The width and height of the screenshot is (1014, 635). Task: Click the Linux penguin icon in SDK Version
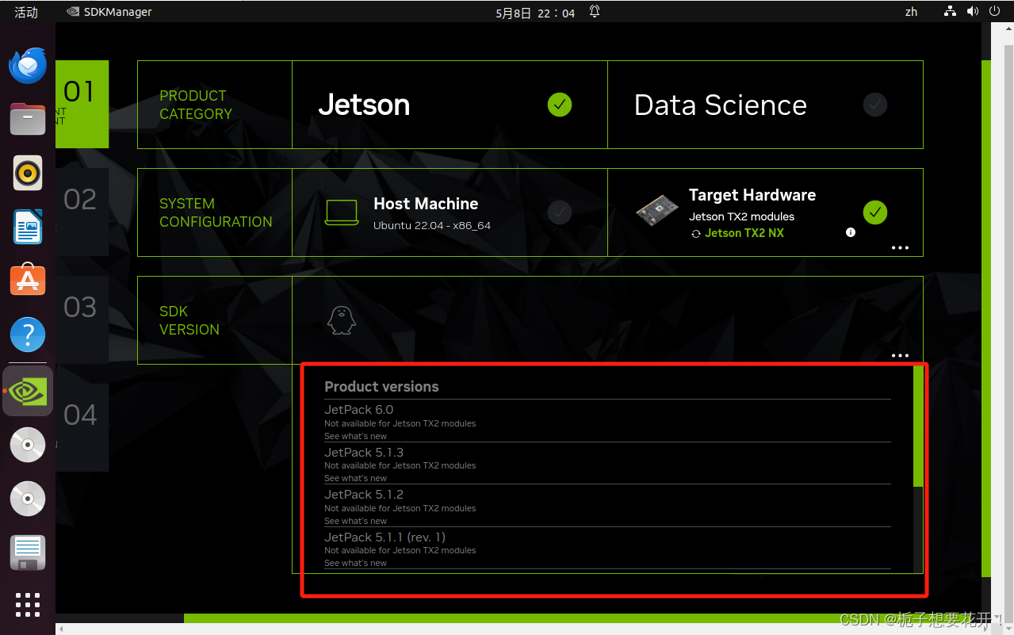[x=342, y=320]
